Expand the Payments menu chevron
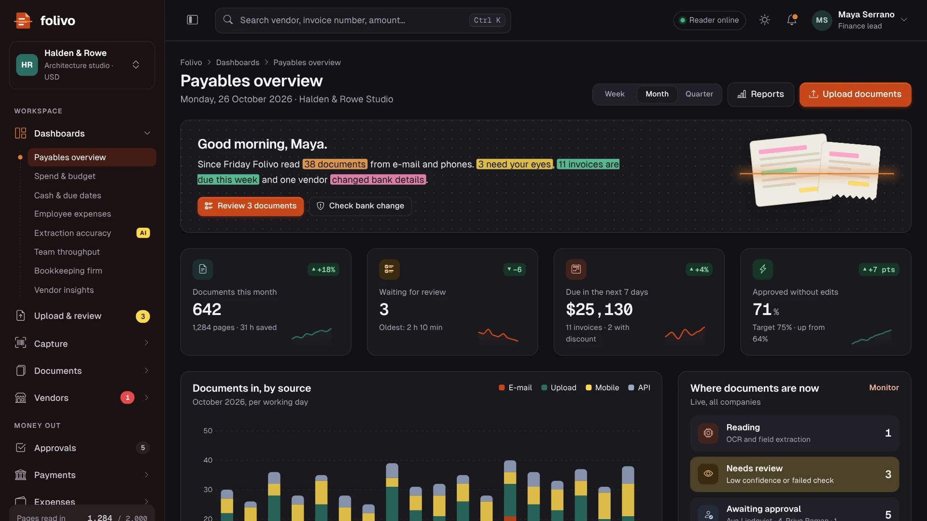This screenshot has width=927, height=521. coord(146,475)
